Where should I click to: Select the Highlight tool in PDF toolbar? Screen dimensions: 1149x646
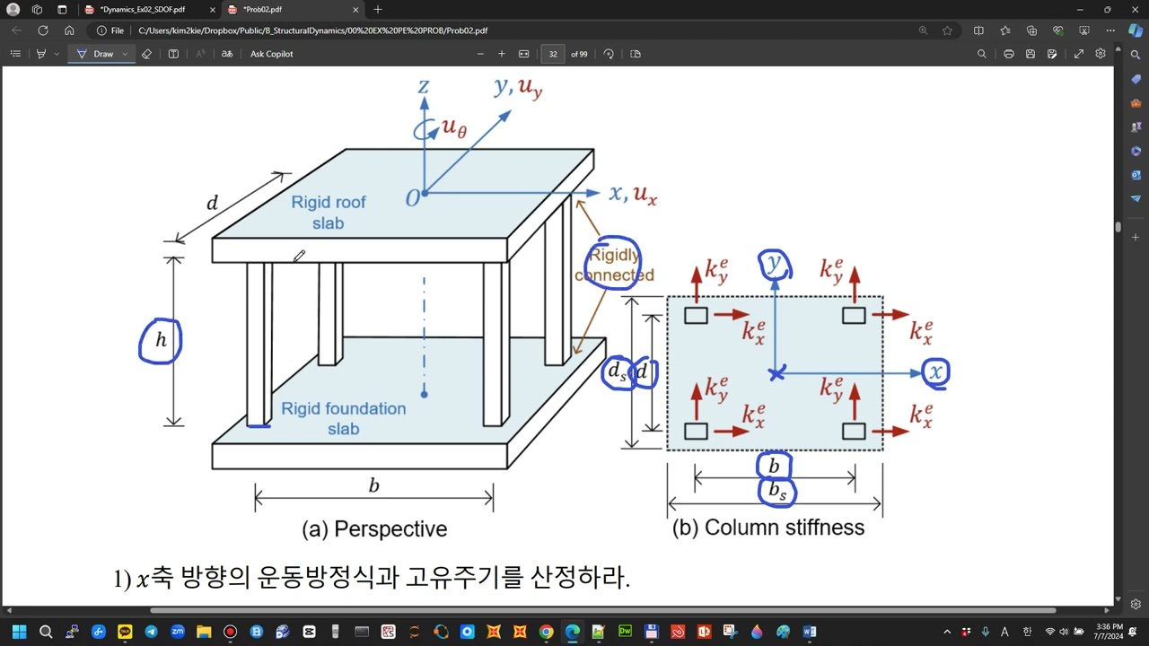click(x=41, y=54)
